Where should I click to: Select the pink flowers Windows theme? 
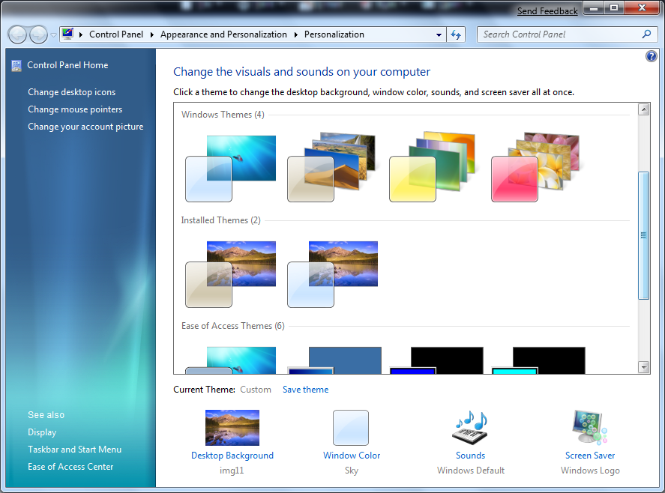tap(535, 167)
